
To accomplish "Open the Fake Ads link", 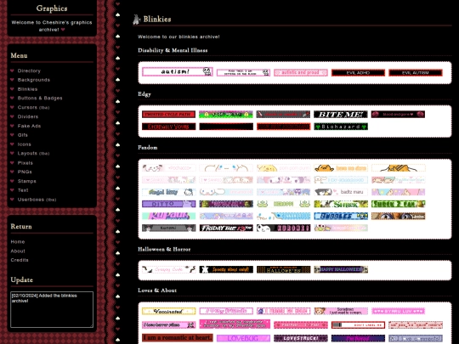I will pos(29,126).
